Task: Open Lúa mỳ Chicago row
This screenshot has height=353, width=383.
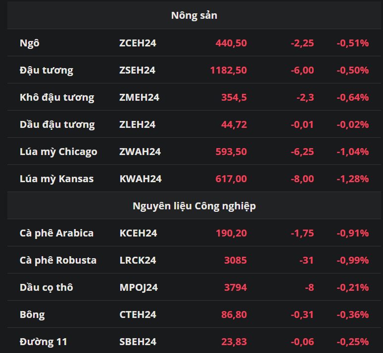Action: [x=58, y=152]
